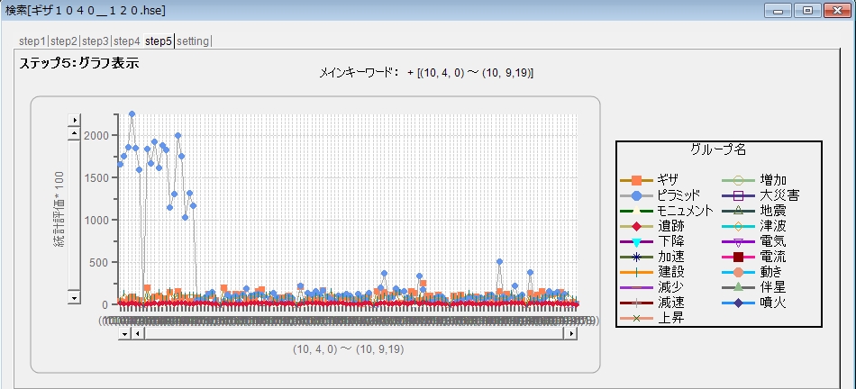Select the ピラミッド blue hexagon legend marker
Screen dimensions: 856x389
point(636,194)
